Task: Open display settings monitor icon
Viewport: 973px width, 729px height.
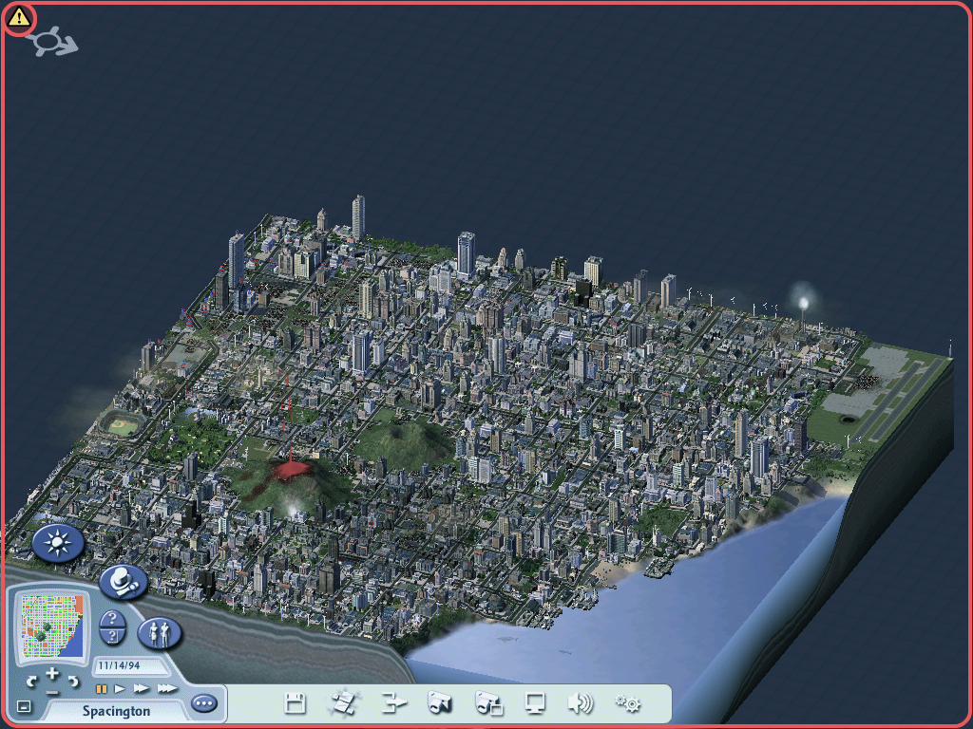Action: (536, 703)
